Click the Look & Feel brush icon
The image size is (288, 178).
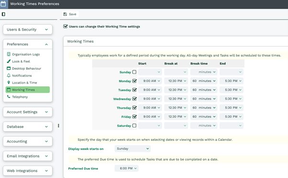click(9, 61)
